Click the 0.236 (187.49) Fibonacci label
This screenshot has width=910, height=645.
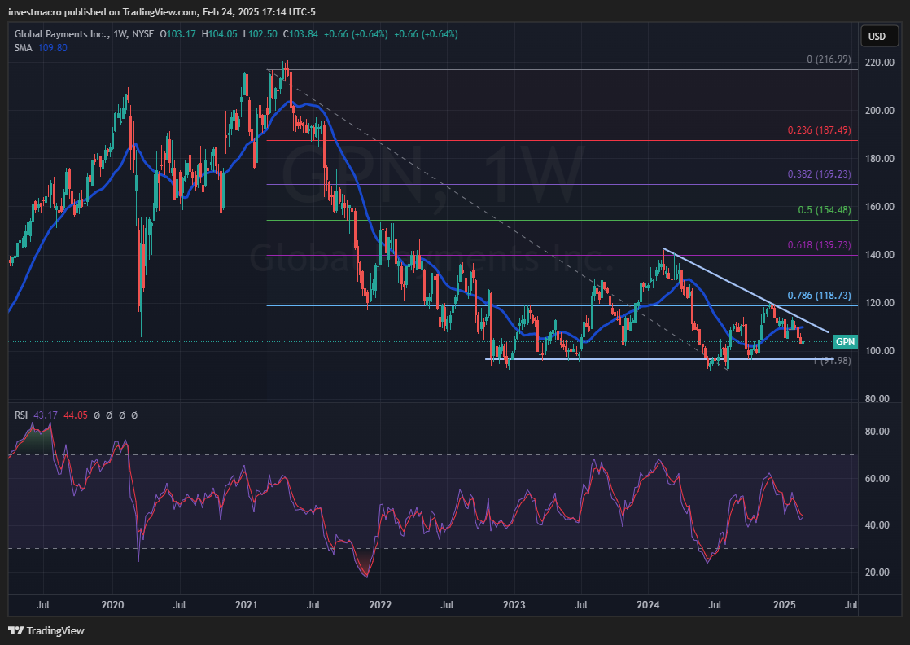click(817, 130)
